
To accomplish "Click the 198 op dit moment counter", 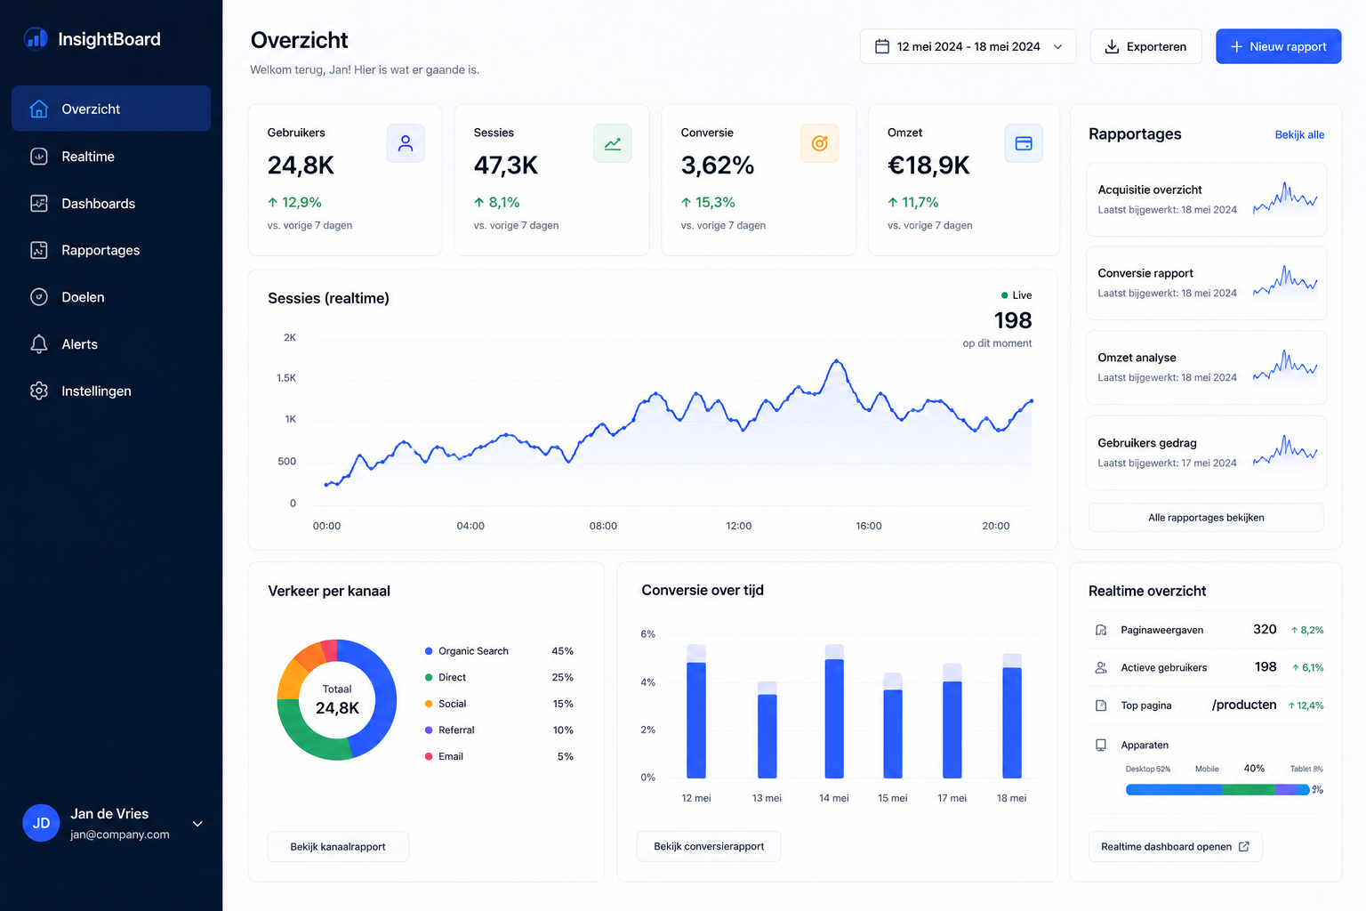I will tap(1012, 320).
